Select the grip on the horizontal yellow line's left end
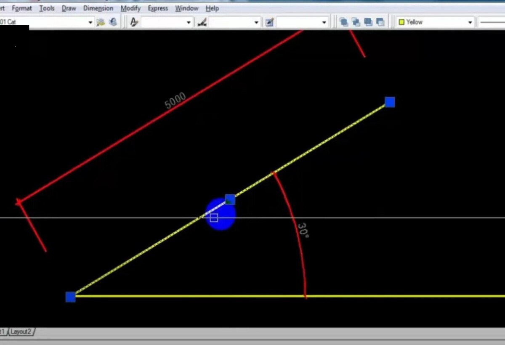This screenshot has height=345, width=505. tap(70, 297)
